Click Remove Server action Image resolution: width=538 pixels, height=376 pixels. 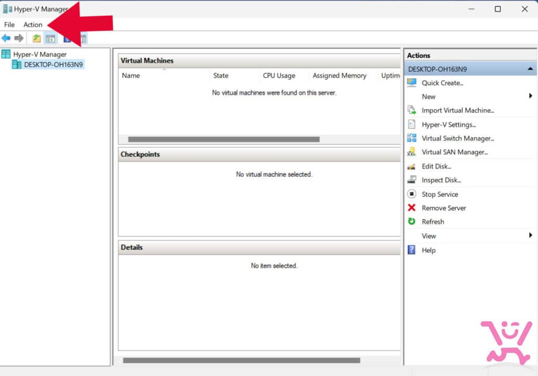click(x=443, y=208)
